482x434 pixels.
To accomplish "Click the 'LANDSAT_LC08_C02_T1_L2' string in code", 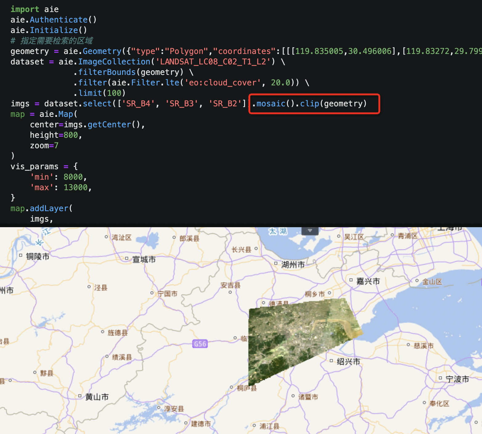I will point(213,62).
